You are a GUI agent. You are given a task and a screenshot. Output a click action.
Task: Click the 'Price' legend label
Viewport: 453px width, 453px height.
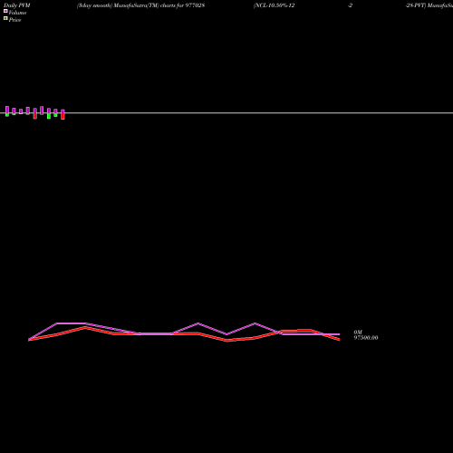pyautogui.click(x=14, y=20)
